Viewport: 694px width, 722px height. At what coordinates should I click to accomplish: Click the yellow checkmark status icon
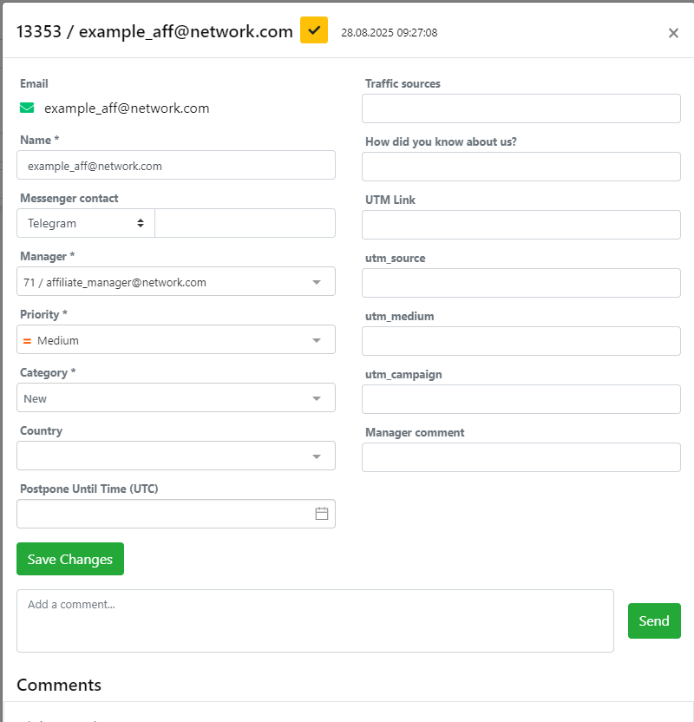click(314, 30)
